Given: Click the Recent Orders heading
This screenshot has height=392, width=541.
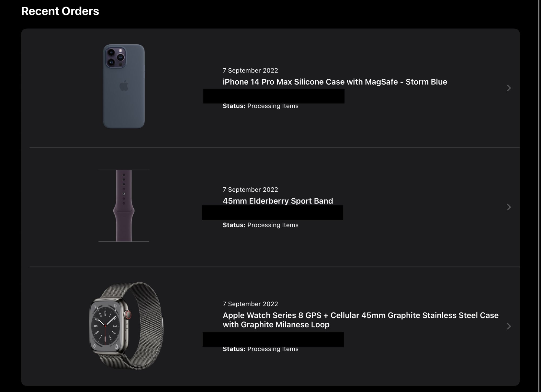Looking at the screenshot, I should 60,11.
